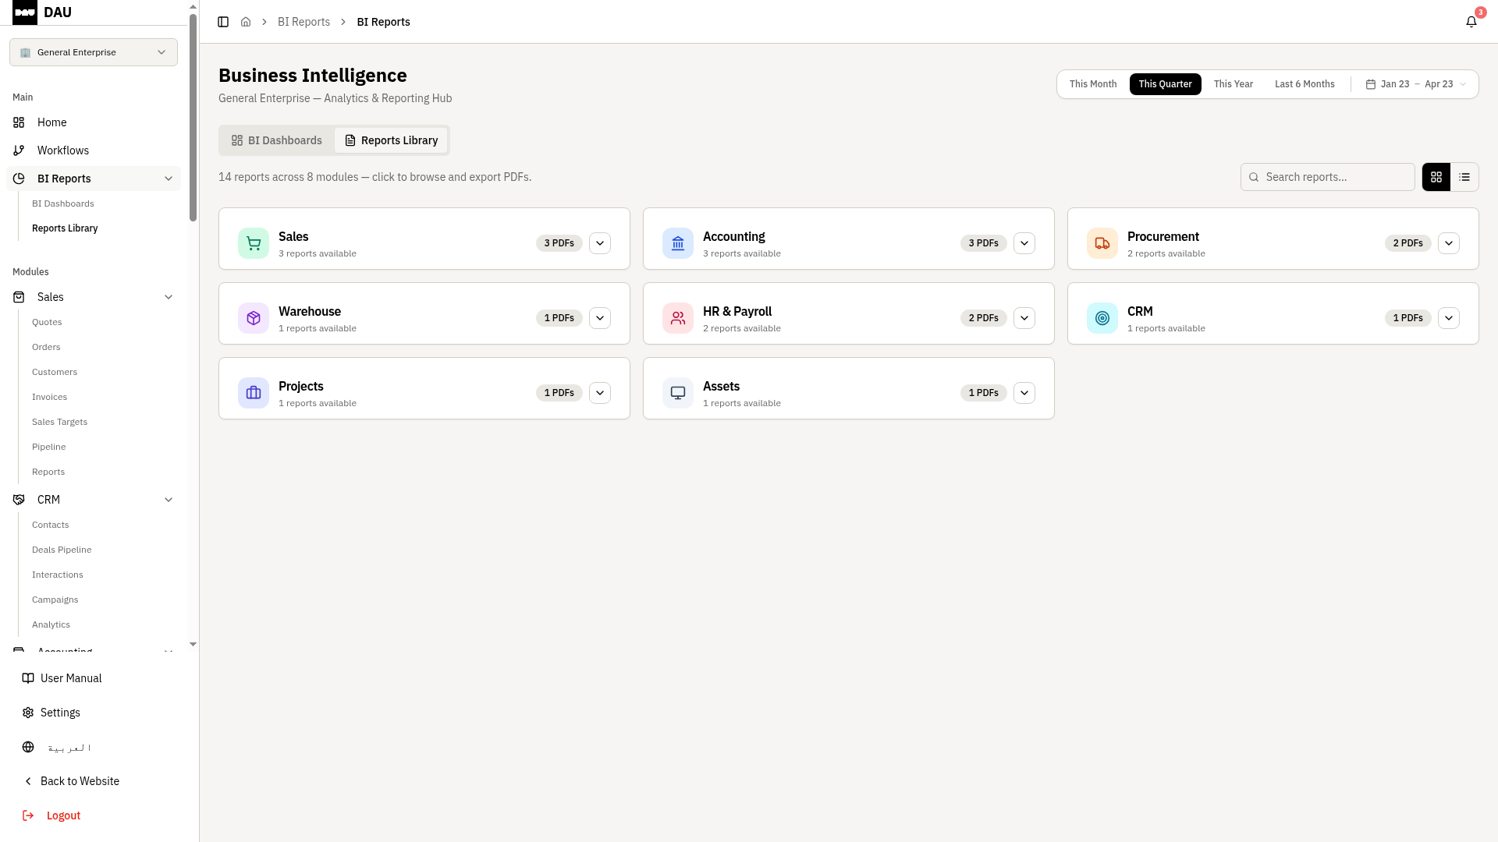Open the Jan 23 – Apr 23 date range picker
Screen dimensions: 1498x842
tap(1415, 84)
